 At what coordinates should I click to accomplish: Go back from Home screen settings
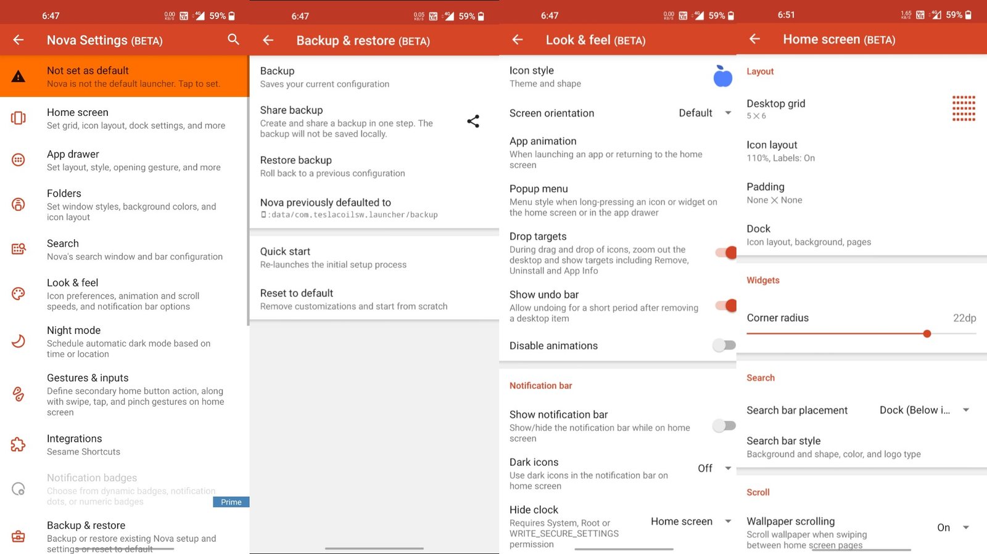click(754, 39)
